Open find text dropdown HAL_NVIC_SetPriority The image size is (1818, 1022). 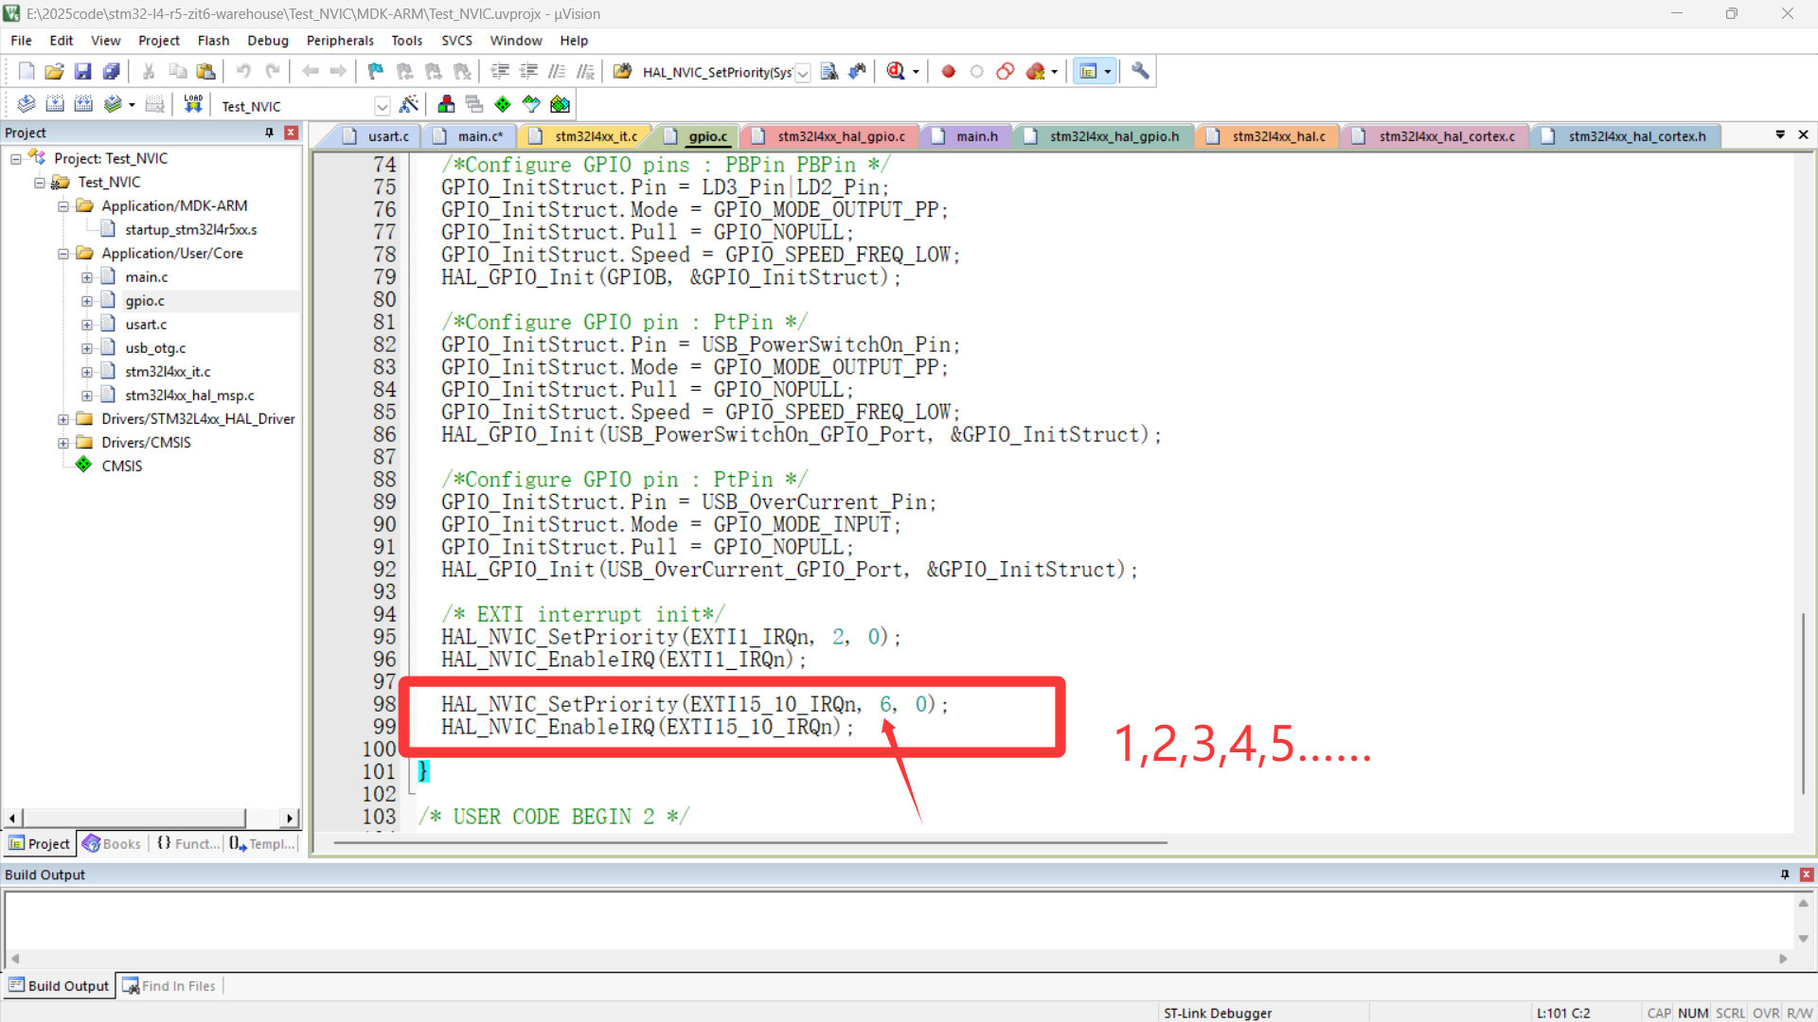point(803,73)
